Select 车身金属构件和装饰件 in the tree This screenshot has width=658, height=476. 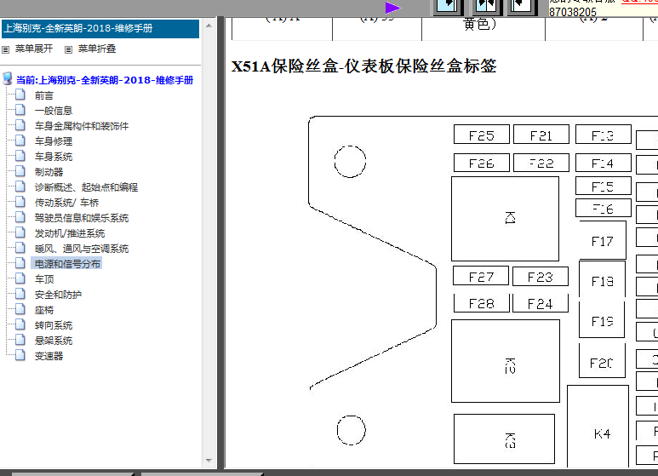[82, 126]
